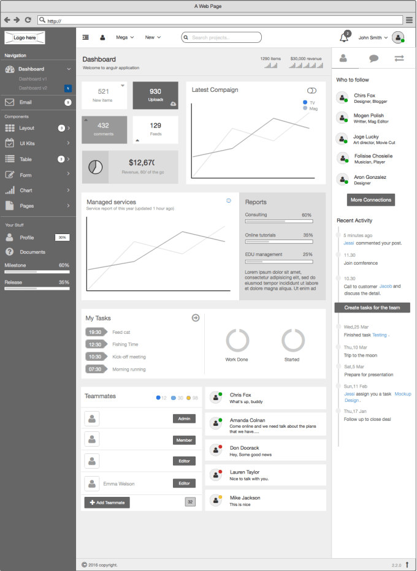Click the Documents help icon in sidebar
This screenshot has width=417, height=571.
(x=9, y=252)
